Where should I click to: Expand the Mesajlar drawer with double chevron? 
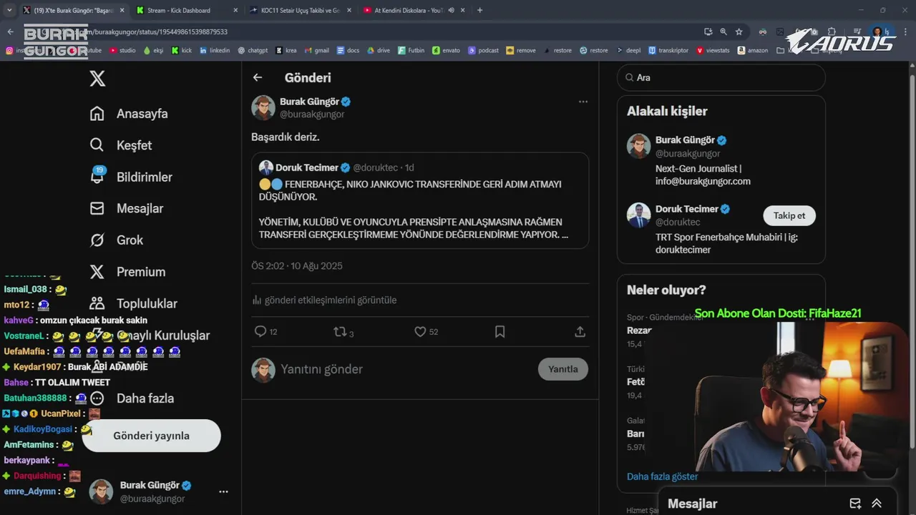point(877,504)
